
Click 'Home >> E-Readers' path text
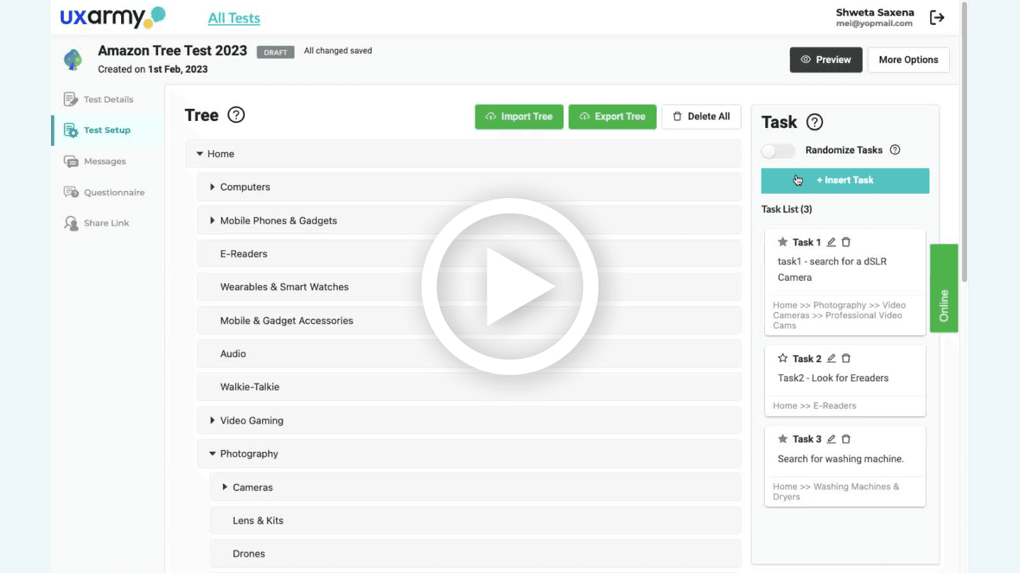click(815, 405)
